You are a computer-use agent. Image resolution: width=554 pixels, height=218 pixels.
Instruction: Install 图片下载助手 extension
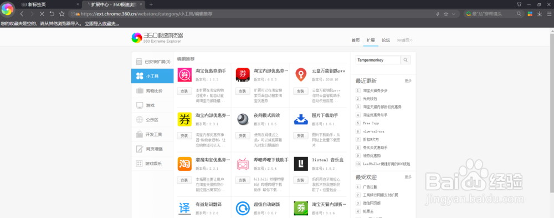point(301,136)
